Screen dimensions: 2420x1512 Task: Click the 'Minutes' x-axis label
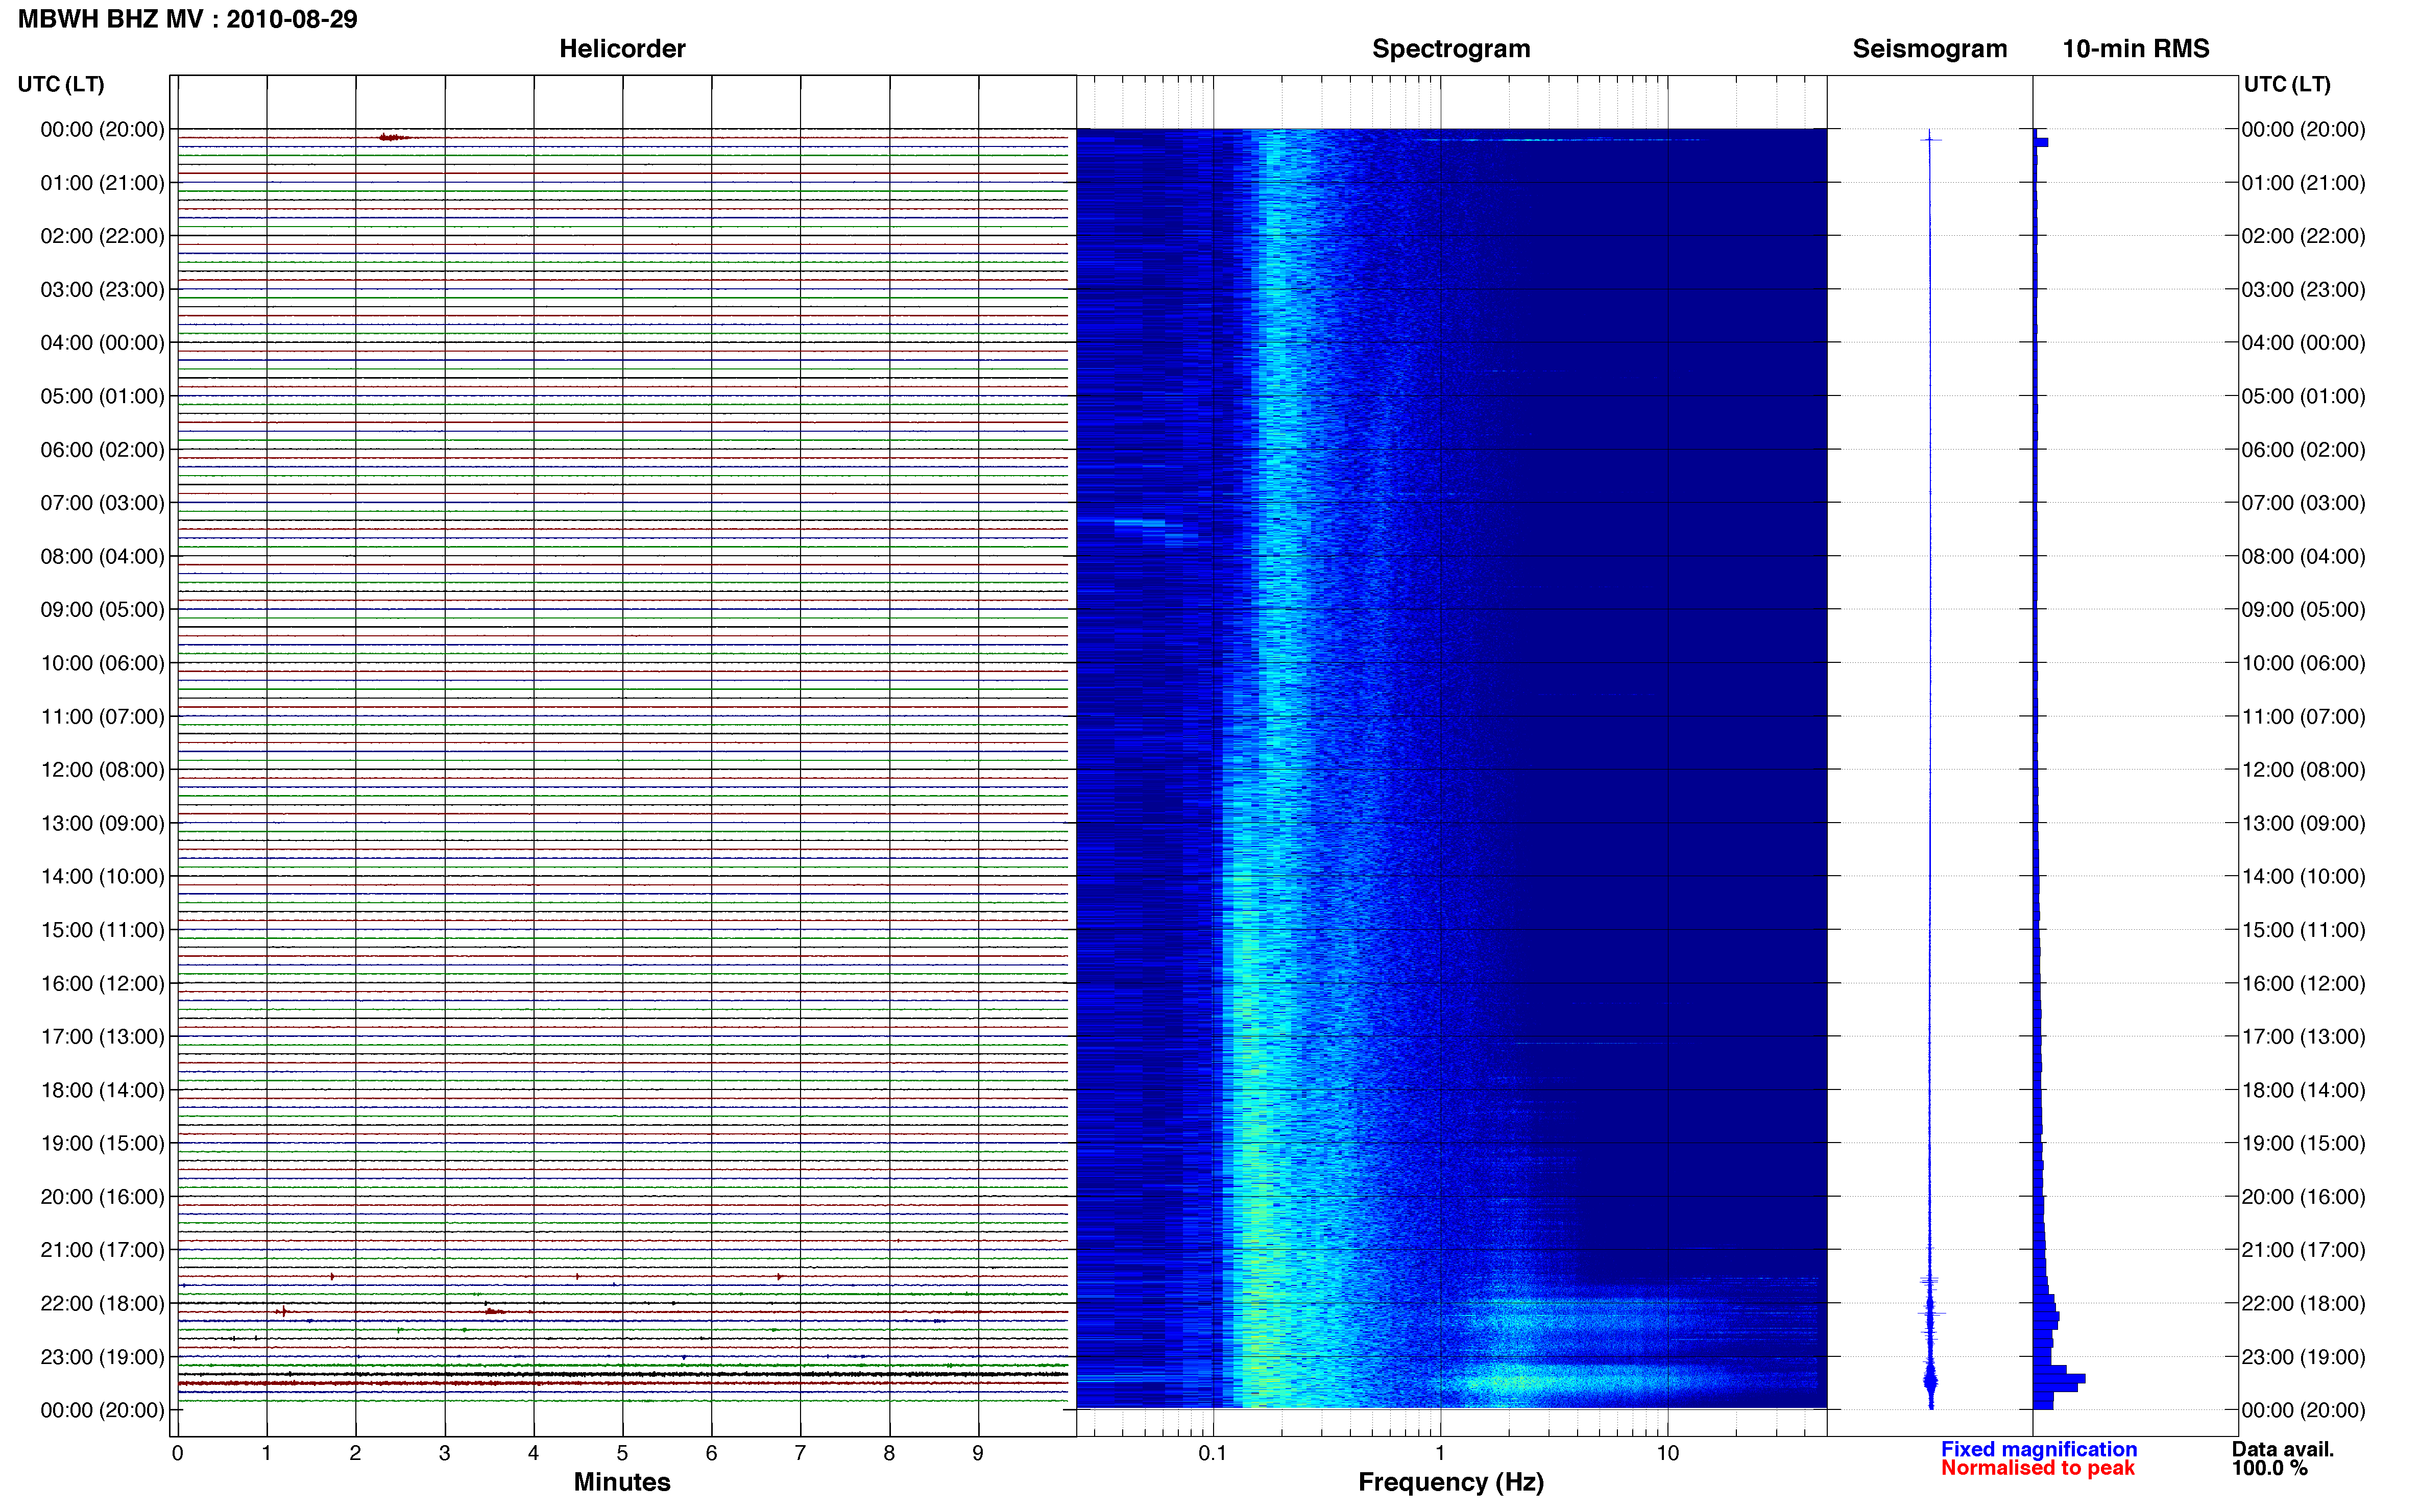point(621,1482)
